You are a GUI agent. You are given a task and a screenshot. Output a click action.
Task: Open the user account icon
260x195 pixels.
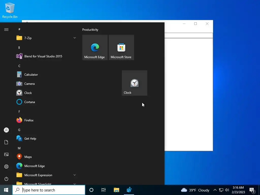pyautogui.click(x=6, y=130)
